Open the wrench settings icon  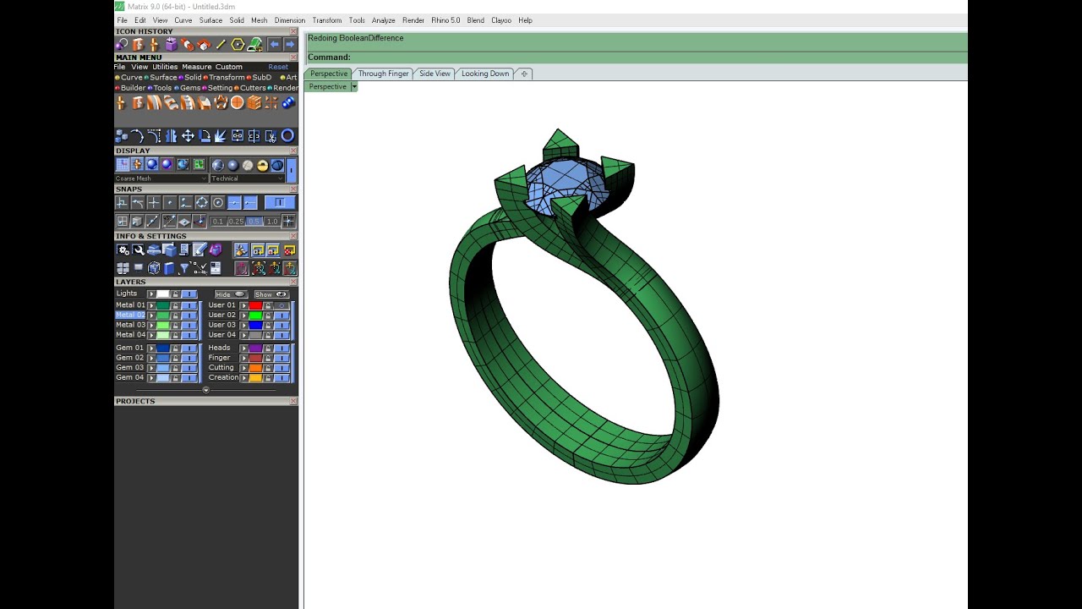click(139, 250)
